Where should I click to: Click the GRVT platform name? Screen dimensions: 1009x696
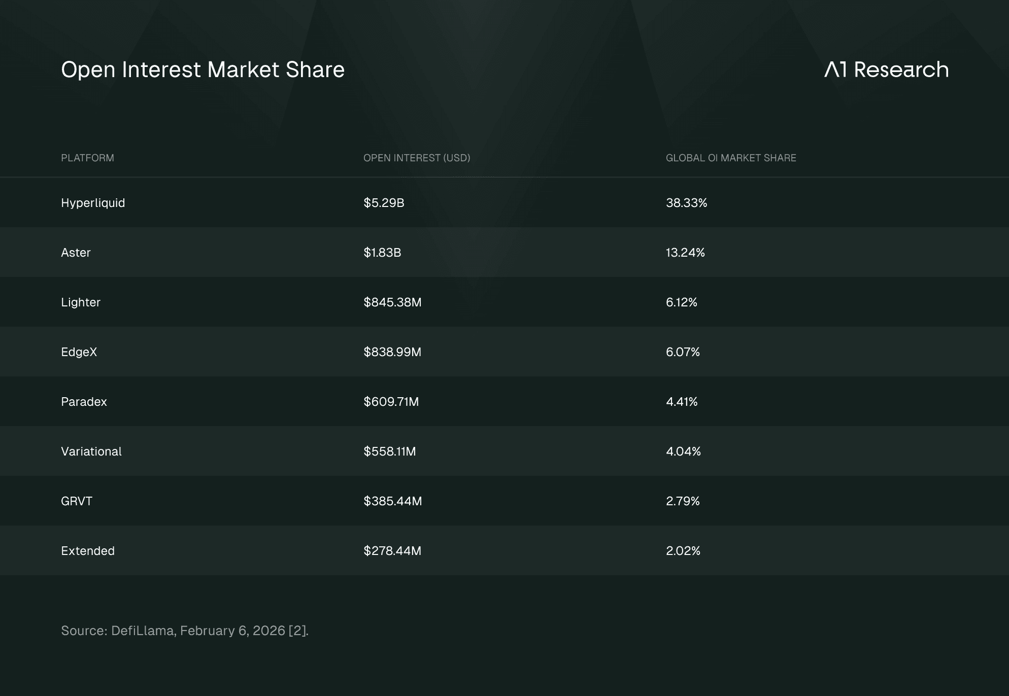tap(77, 501)
